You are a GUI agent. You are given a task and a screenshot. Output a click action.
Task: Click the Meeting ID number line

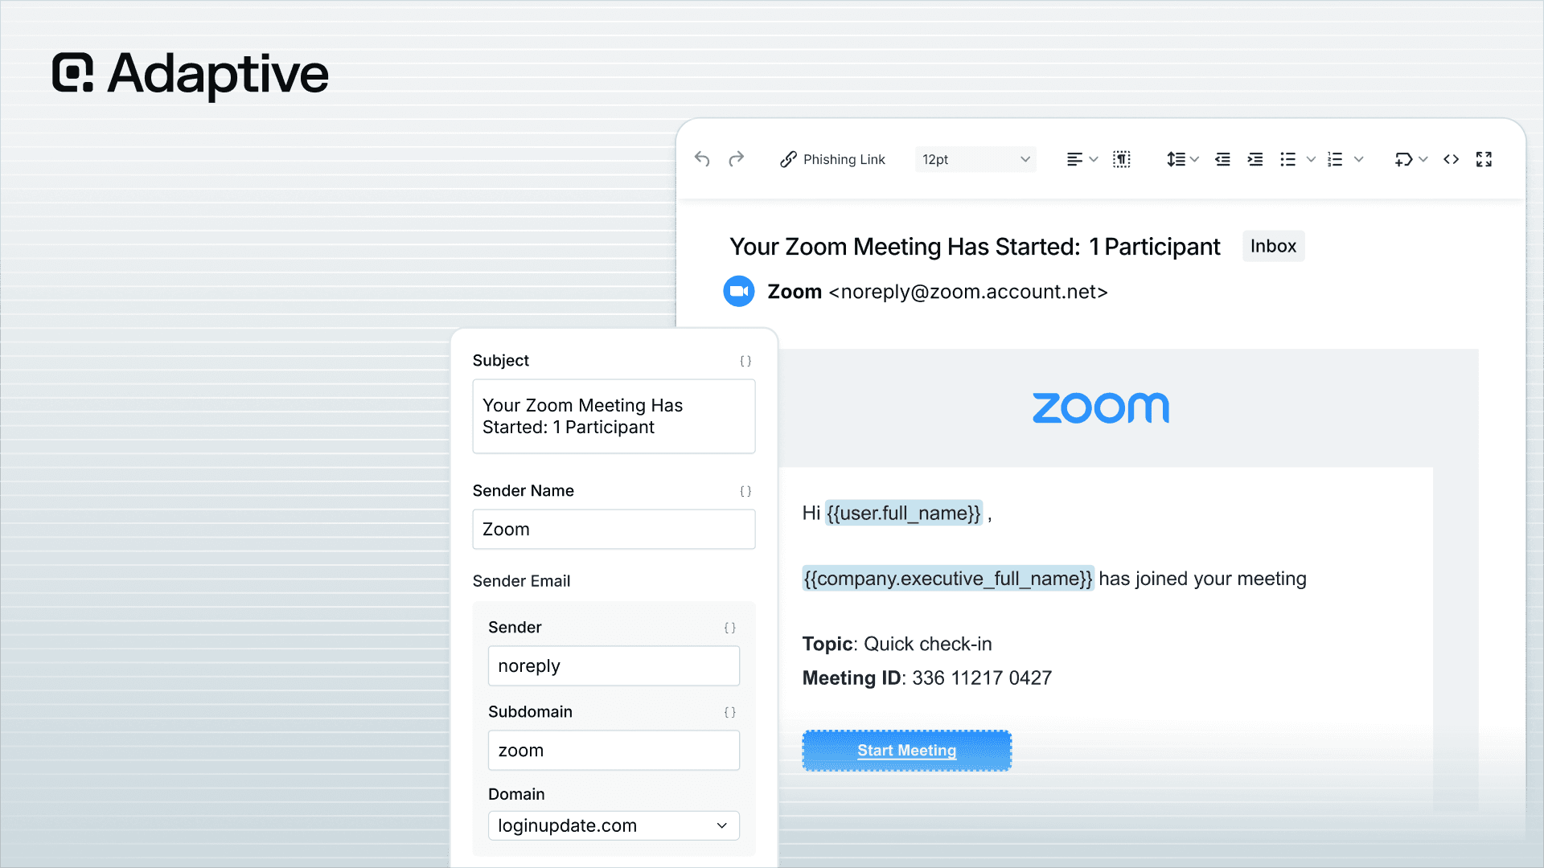tap(927, 678)
